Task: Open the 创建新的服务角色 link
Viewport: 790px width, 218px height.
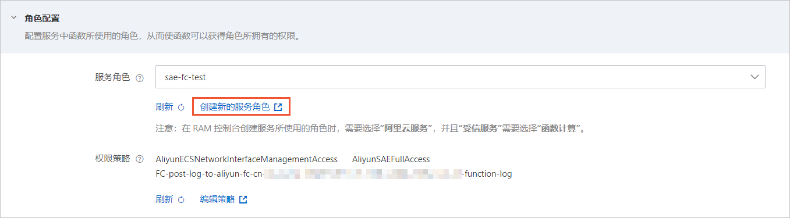Action: tap(235, 107)
